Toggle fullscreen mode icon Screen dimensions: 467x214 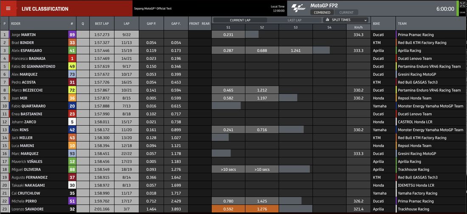(462, 5)
